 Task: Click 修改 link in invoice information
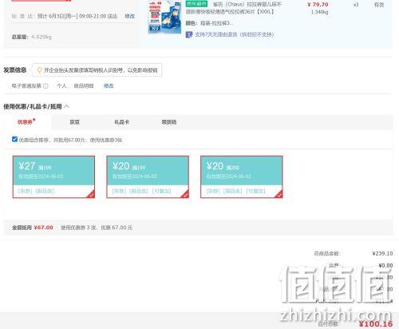[109, 86]
